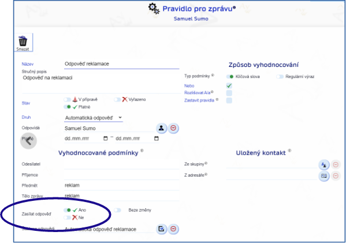Open calendar picker for end date

pyautogui.click(x=157, y=139)
